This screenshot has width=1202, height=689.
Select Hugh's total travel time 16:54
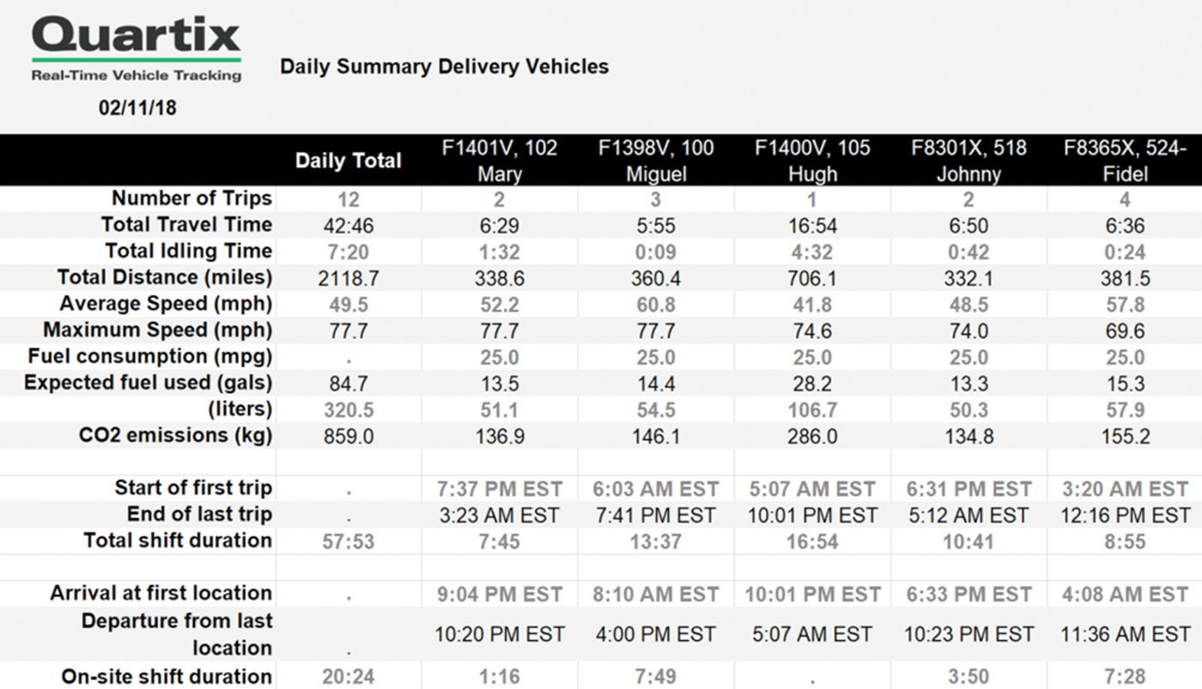pos(812,226)
